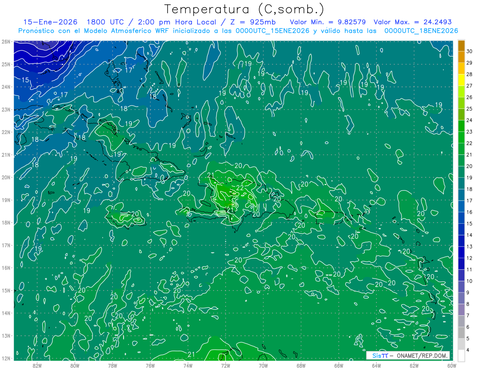The height and width of the screenshot is (371, 480).
Task: Click the '12N' latitude label
Action: 6,358
